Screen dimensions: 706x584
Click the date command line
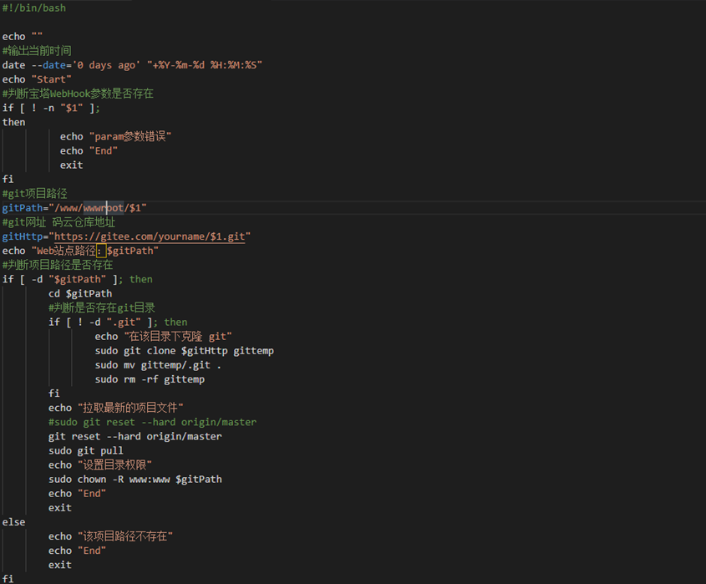click(132, 65)
